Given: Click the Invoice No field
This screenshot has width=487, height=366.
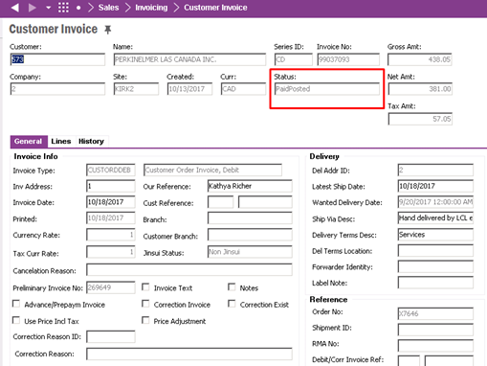Looking at the screenshot, I should pos(348,59).
